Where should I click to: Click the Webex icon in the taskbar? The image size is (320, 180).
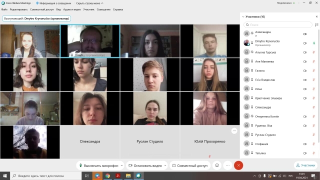(x=138, y=175)
